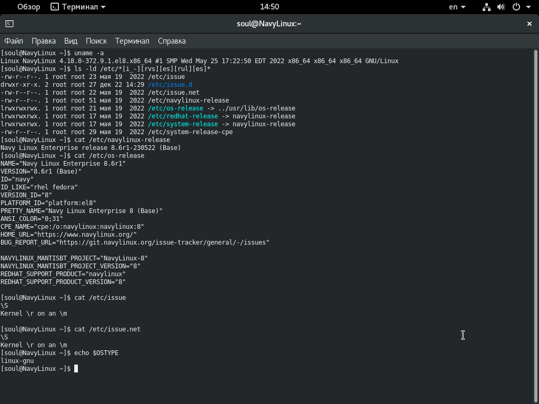The height and width of the screenshot is (404, 539).
Task: Open the Файл menu
Action: pyautogui.click(x=13, y=41)
